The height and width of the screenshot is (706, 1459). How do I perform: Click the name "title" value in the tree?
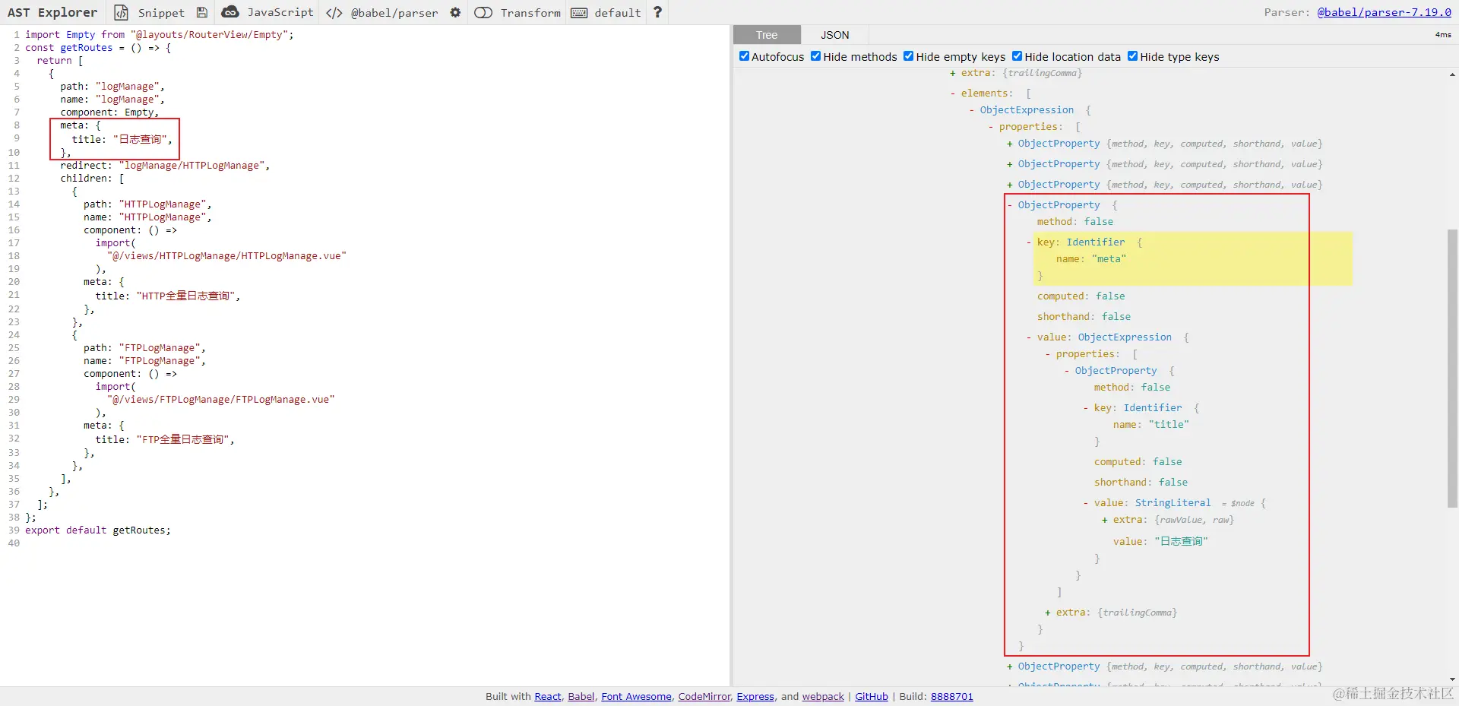(x=1169, y=425)
